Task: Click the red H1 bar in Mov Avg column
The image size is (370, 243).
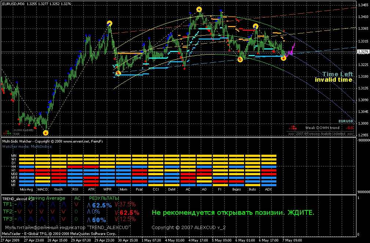Action: pos(27,170)
